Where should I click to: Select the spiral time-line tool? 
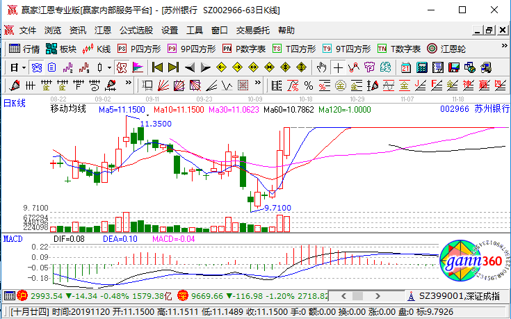95,85
